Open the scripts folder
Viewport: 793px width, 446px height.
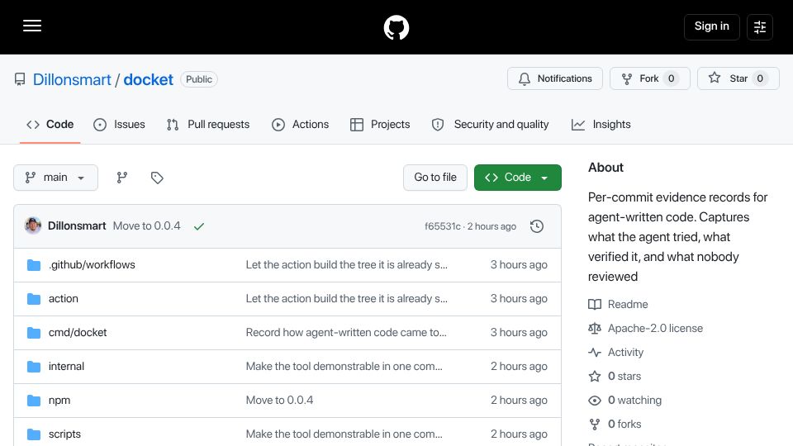tap(64, 434)
